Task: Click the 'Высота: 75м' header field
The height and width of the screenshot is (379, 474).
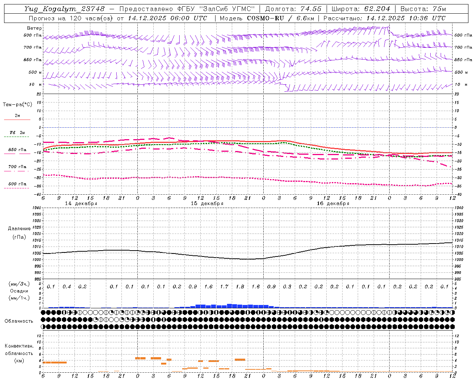Action: 423,9
